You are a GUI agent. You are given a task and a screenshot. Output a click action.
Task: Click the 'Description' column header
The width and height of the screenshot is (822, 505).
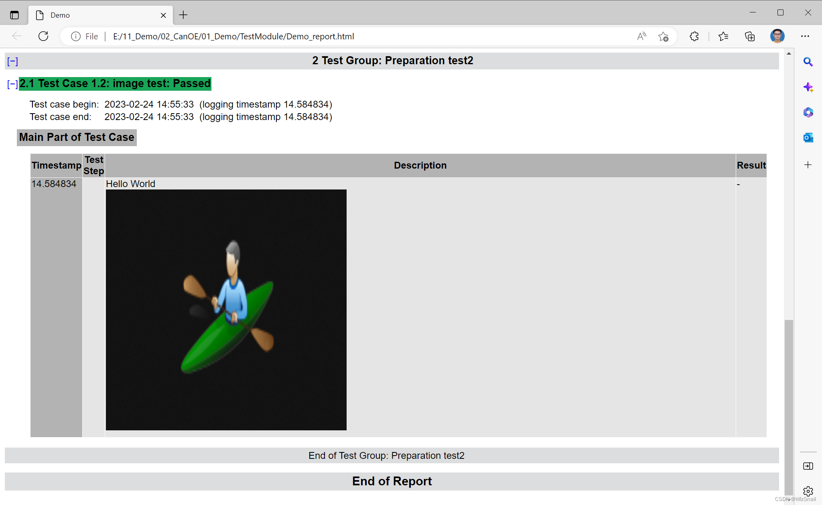(420, 165)
